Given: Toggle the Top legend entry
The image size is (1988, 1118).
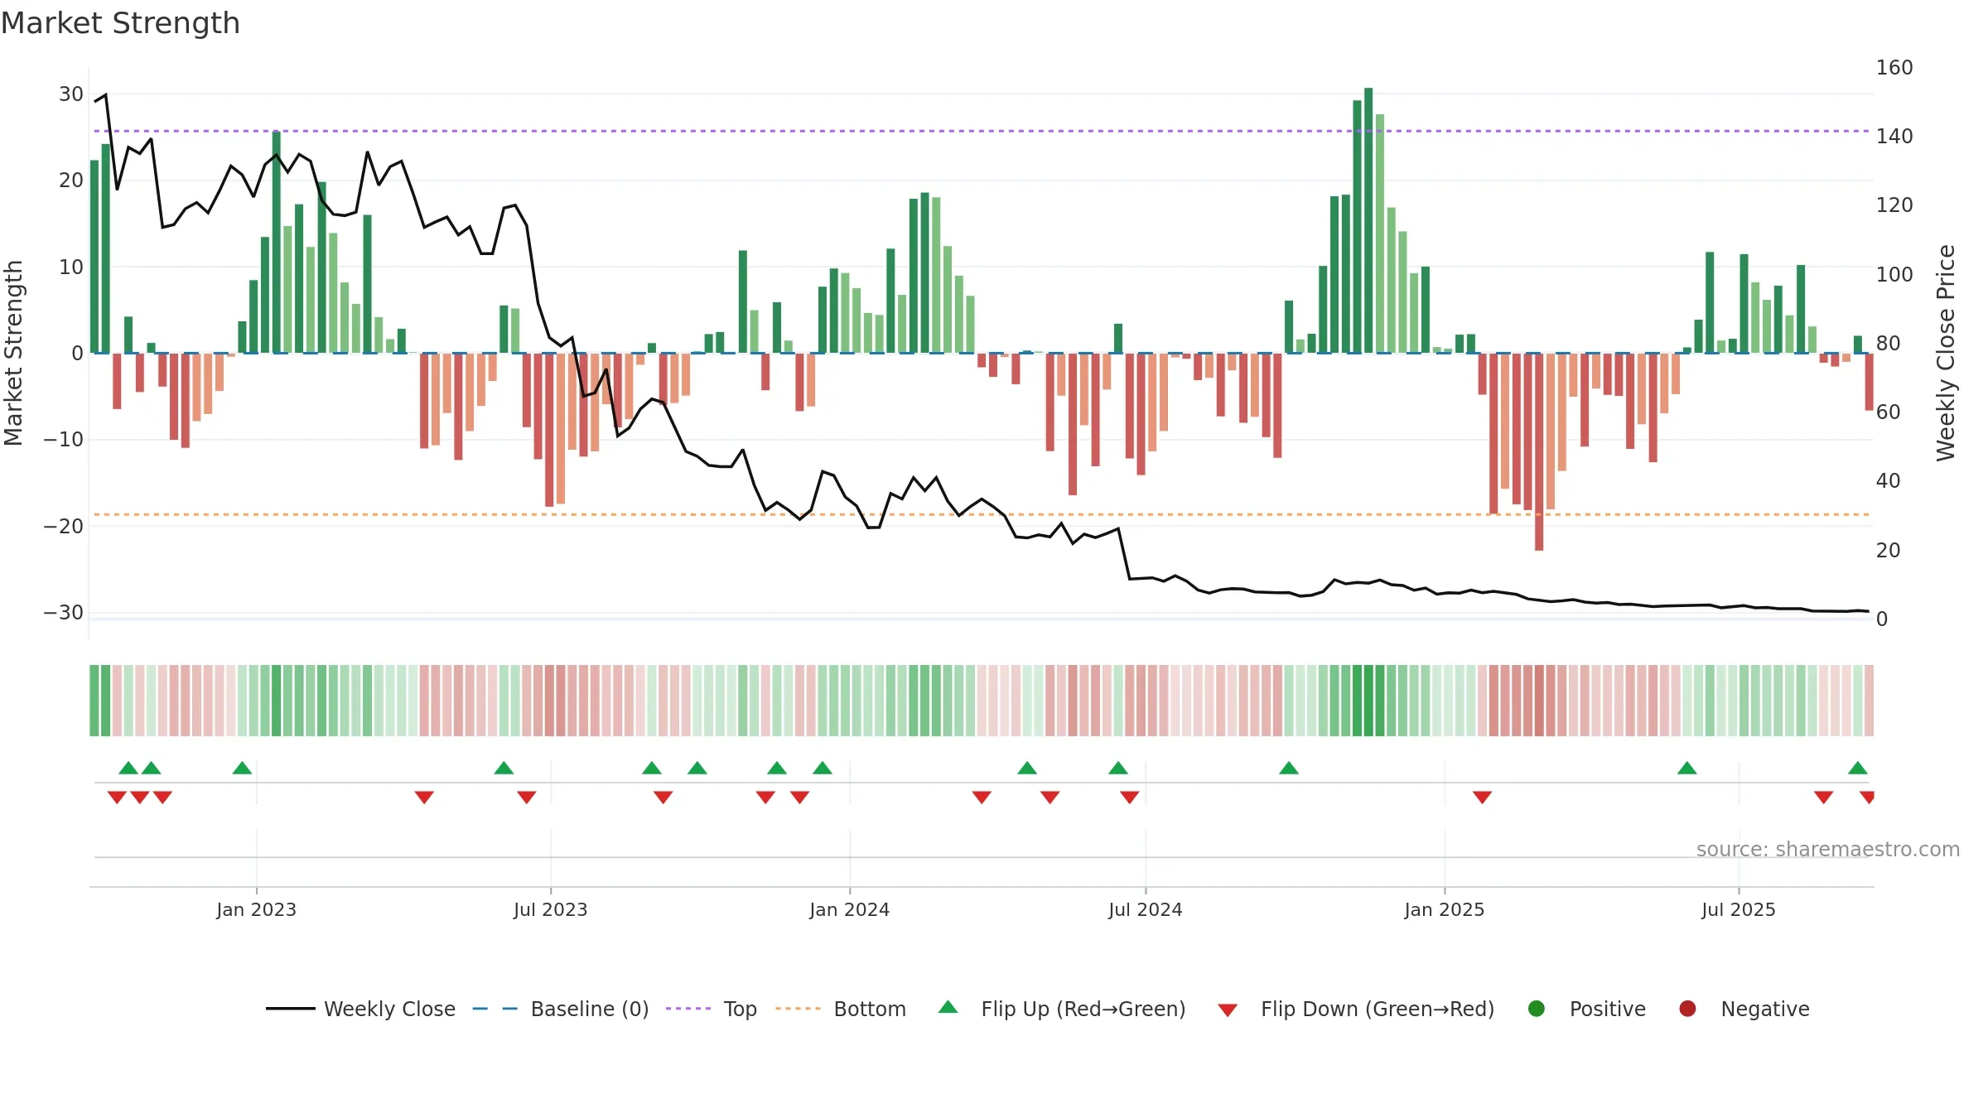Looking at the screenshot, I should coord(712,1009).
